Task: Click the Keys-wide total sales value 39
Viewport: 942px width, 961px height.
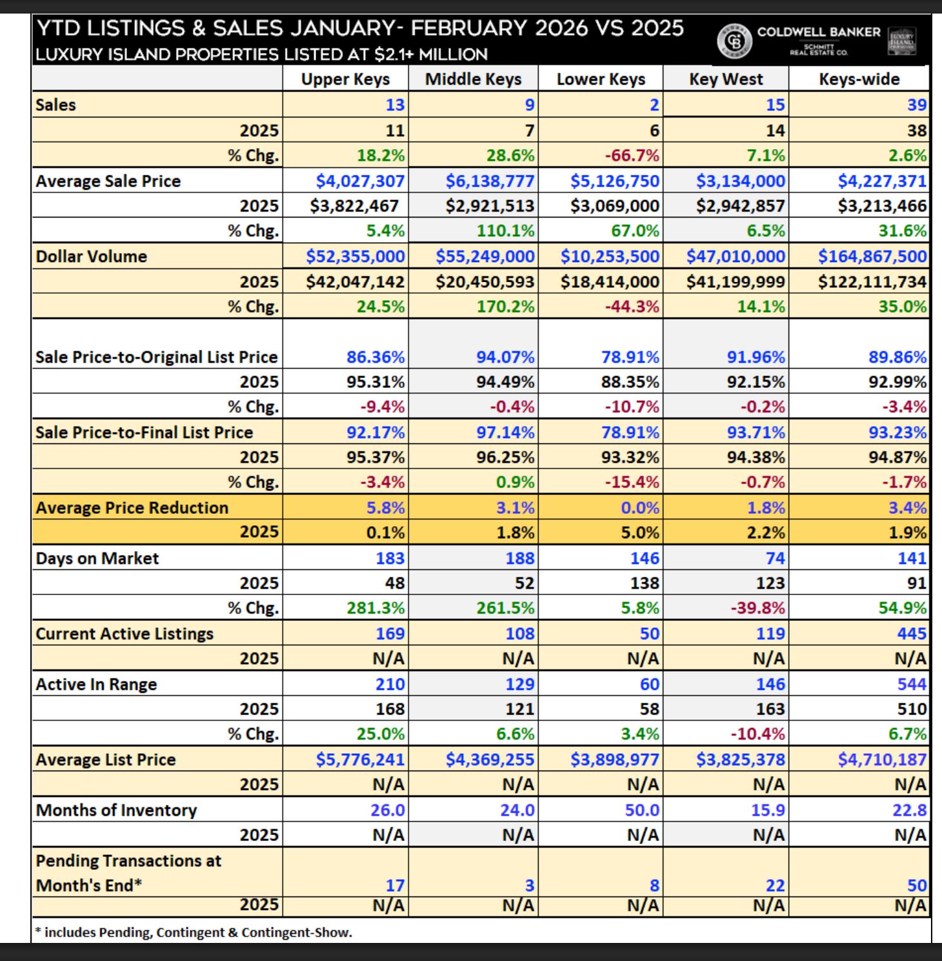Action: coord(916,105)
